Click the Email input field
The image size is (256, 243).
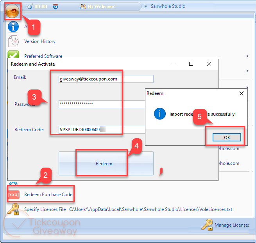coord(106,79)
